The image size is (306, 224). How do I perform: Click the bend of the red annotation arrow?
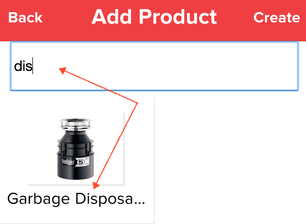138,103
